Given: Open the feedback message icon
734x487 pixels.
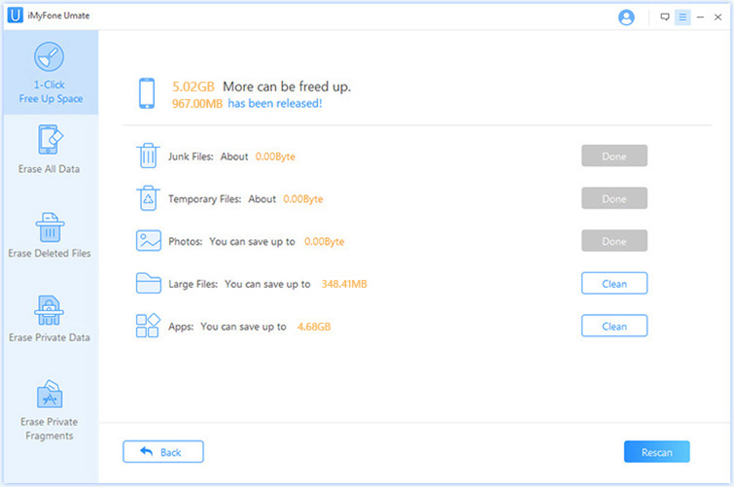Looking at the screenshot, I should tap(665, 17).
